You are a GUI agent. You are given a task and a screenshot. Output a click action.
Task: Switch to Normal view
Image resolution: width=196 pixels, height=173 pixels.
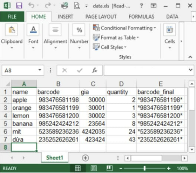pos(78,168)
